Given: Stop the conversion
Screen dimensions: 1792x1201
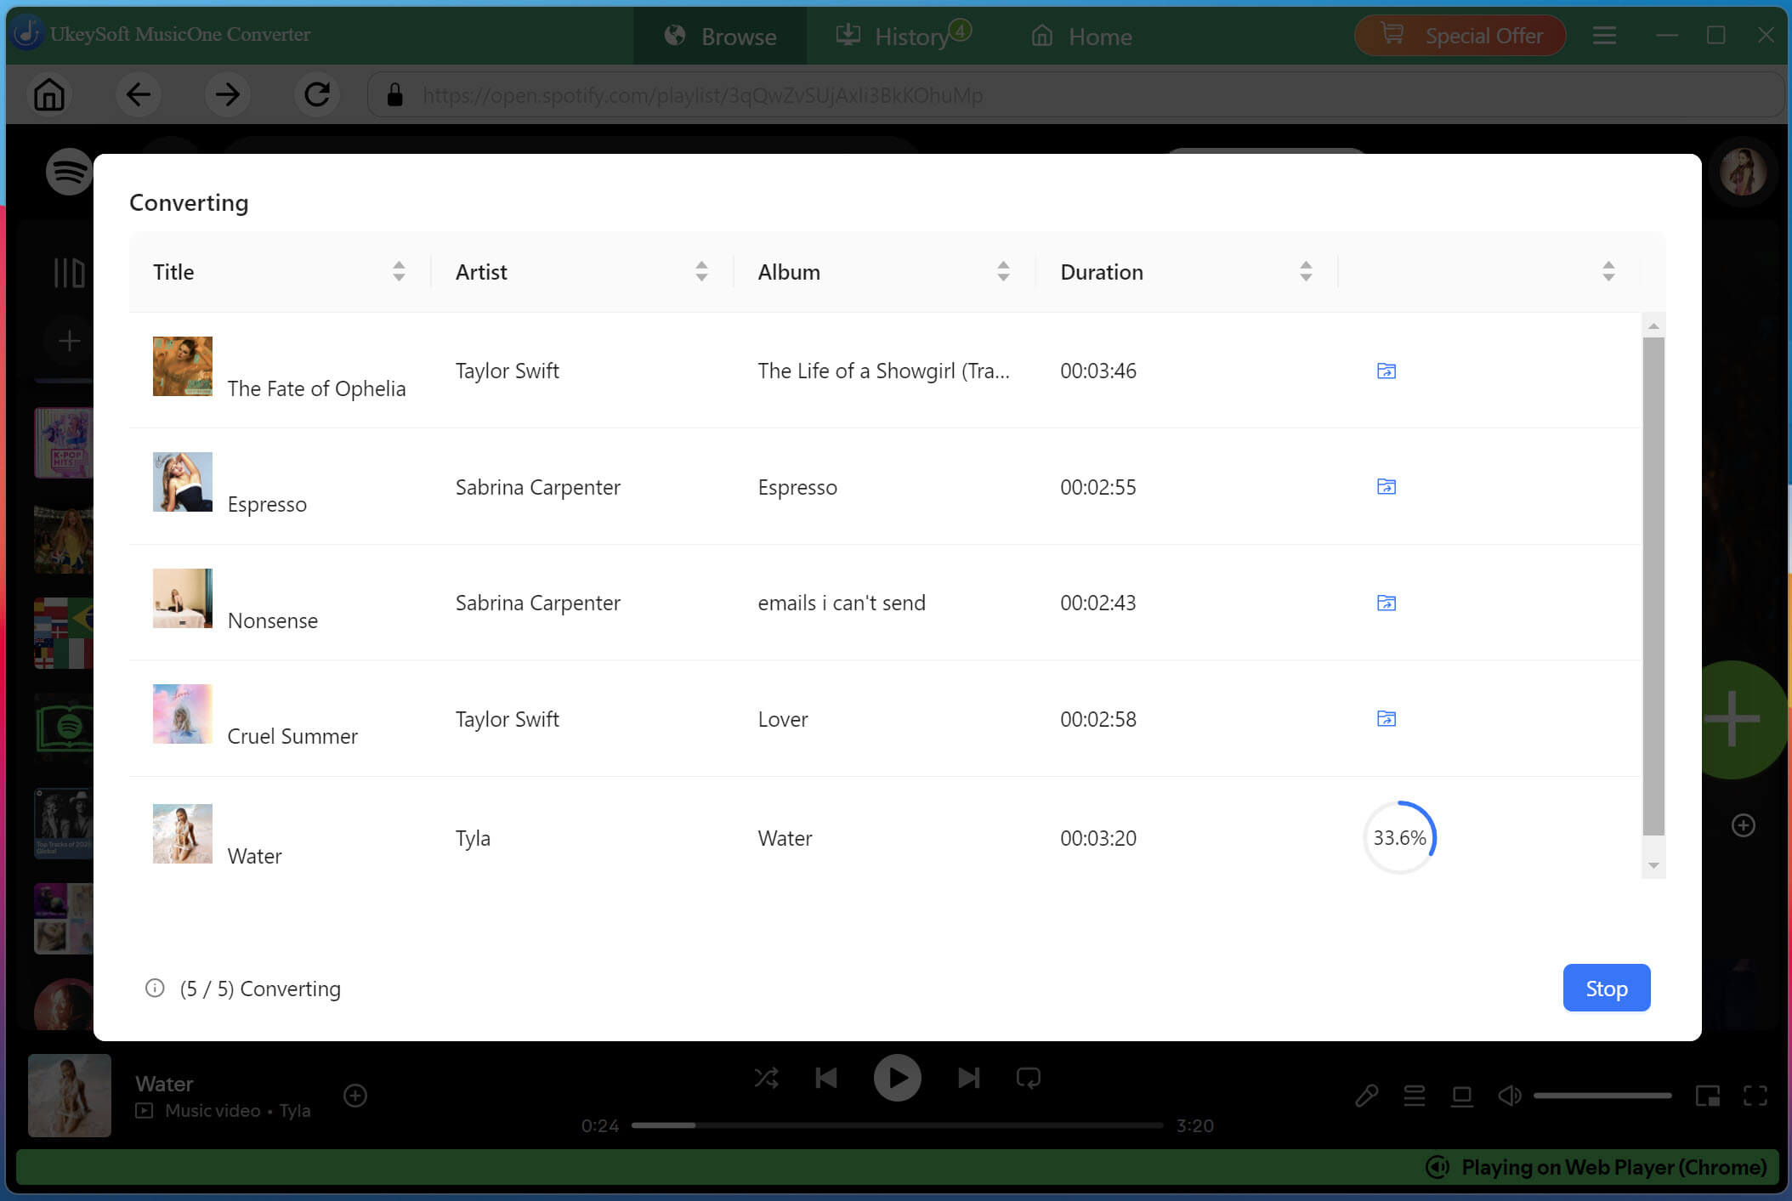Looking at the screenshot, I should coord(1606,988).
